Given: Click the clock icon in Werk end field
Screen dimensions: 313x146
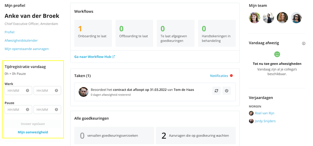Looking at the screenshot, I should point(56,91).
